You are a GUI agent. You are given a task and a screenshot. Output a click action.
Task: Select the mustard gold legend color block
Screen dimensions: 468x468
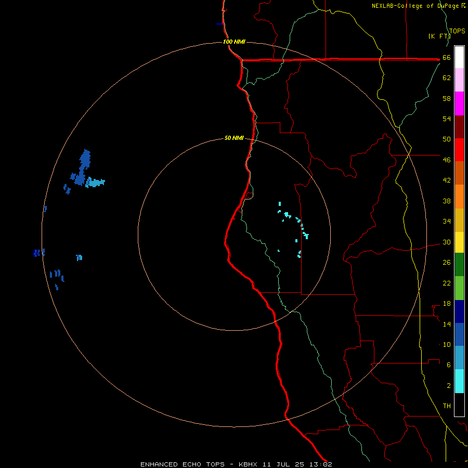tap(459, 220)
